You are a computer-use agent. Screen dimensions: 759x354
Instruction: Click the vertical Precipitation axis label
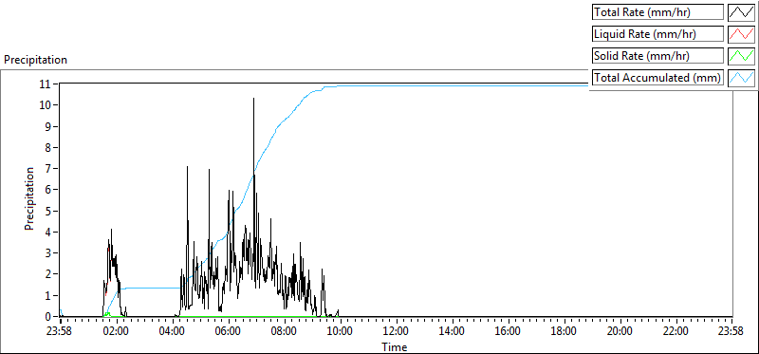pyautogui.click(x=29, y=198)
